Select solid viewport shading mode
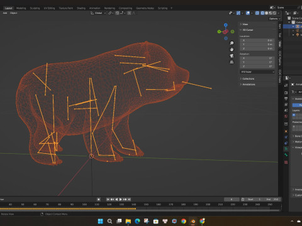302x226 pixels. [x=267, y=13]
